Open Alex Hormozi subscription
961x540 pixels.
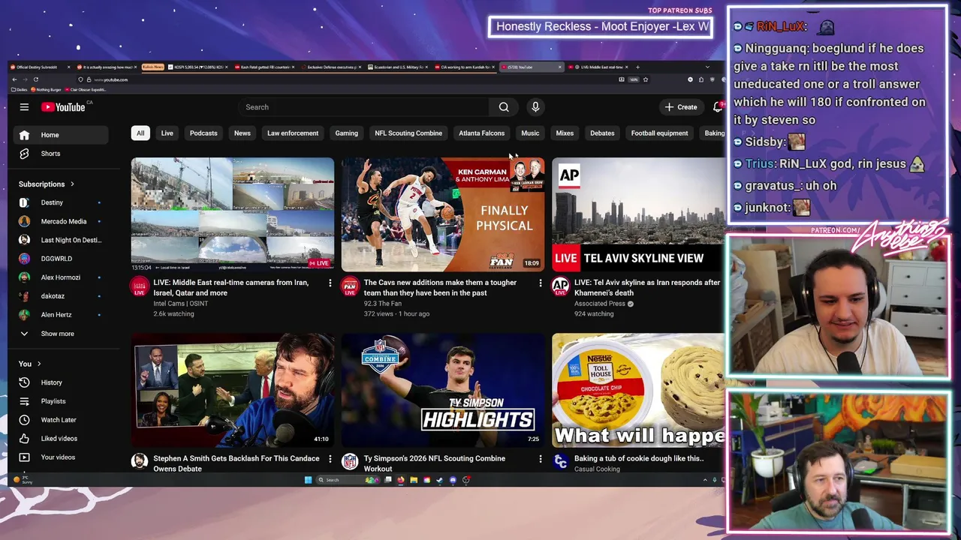click(61, 277)
